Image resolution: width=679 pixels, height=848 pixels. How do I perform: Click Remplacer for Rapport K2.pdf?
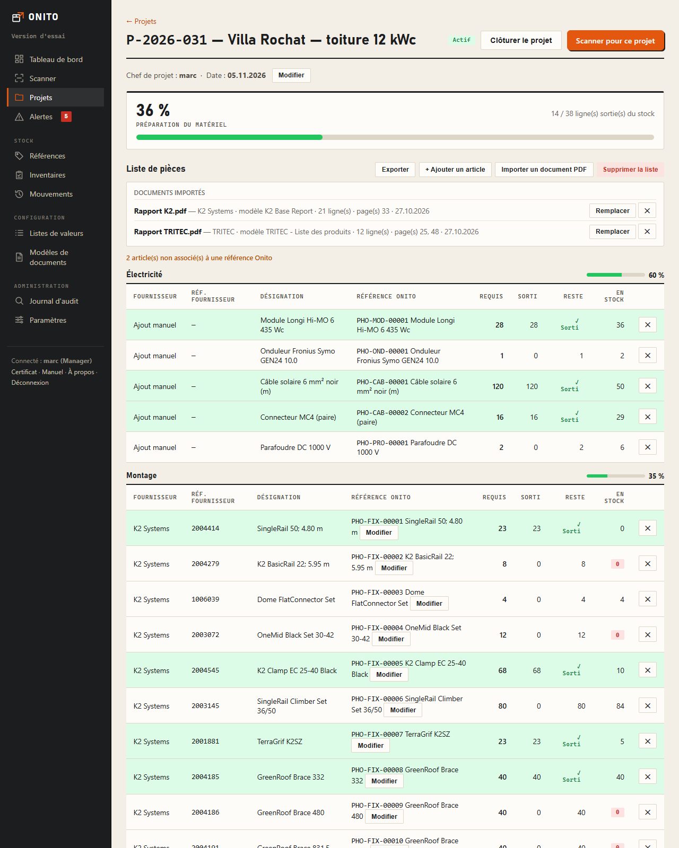click(612, 211)
